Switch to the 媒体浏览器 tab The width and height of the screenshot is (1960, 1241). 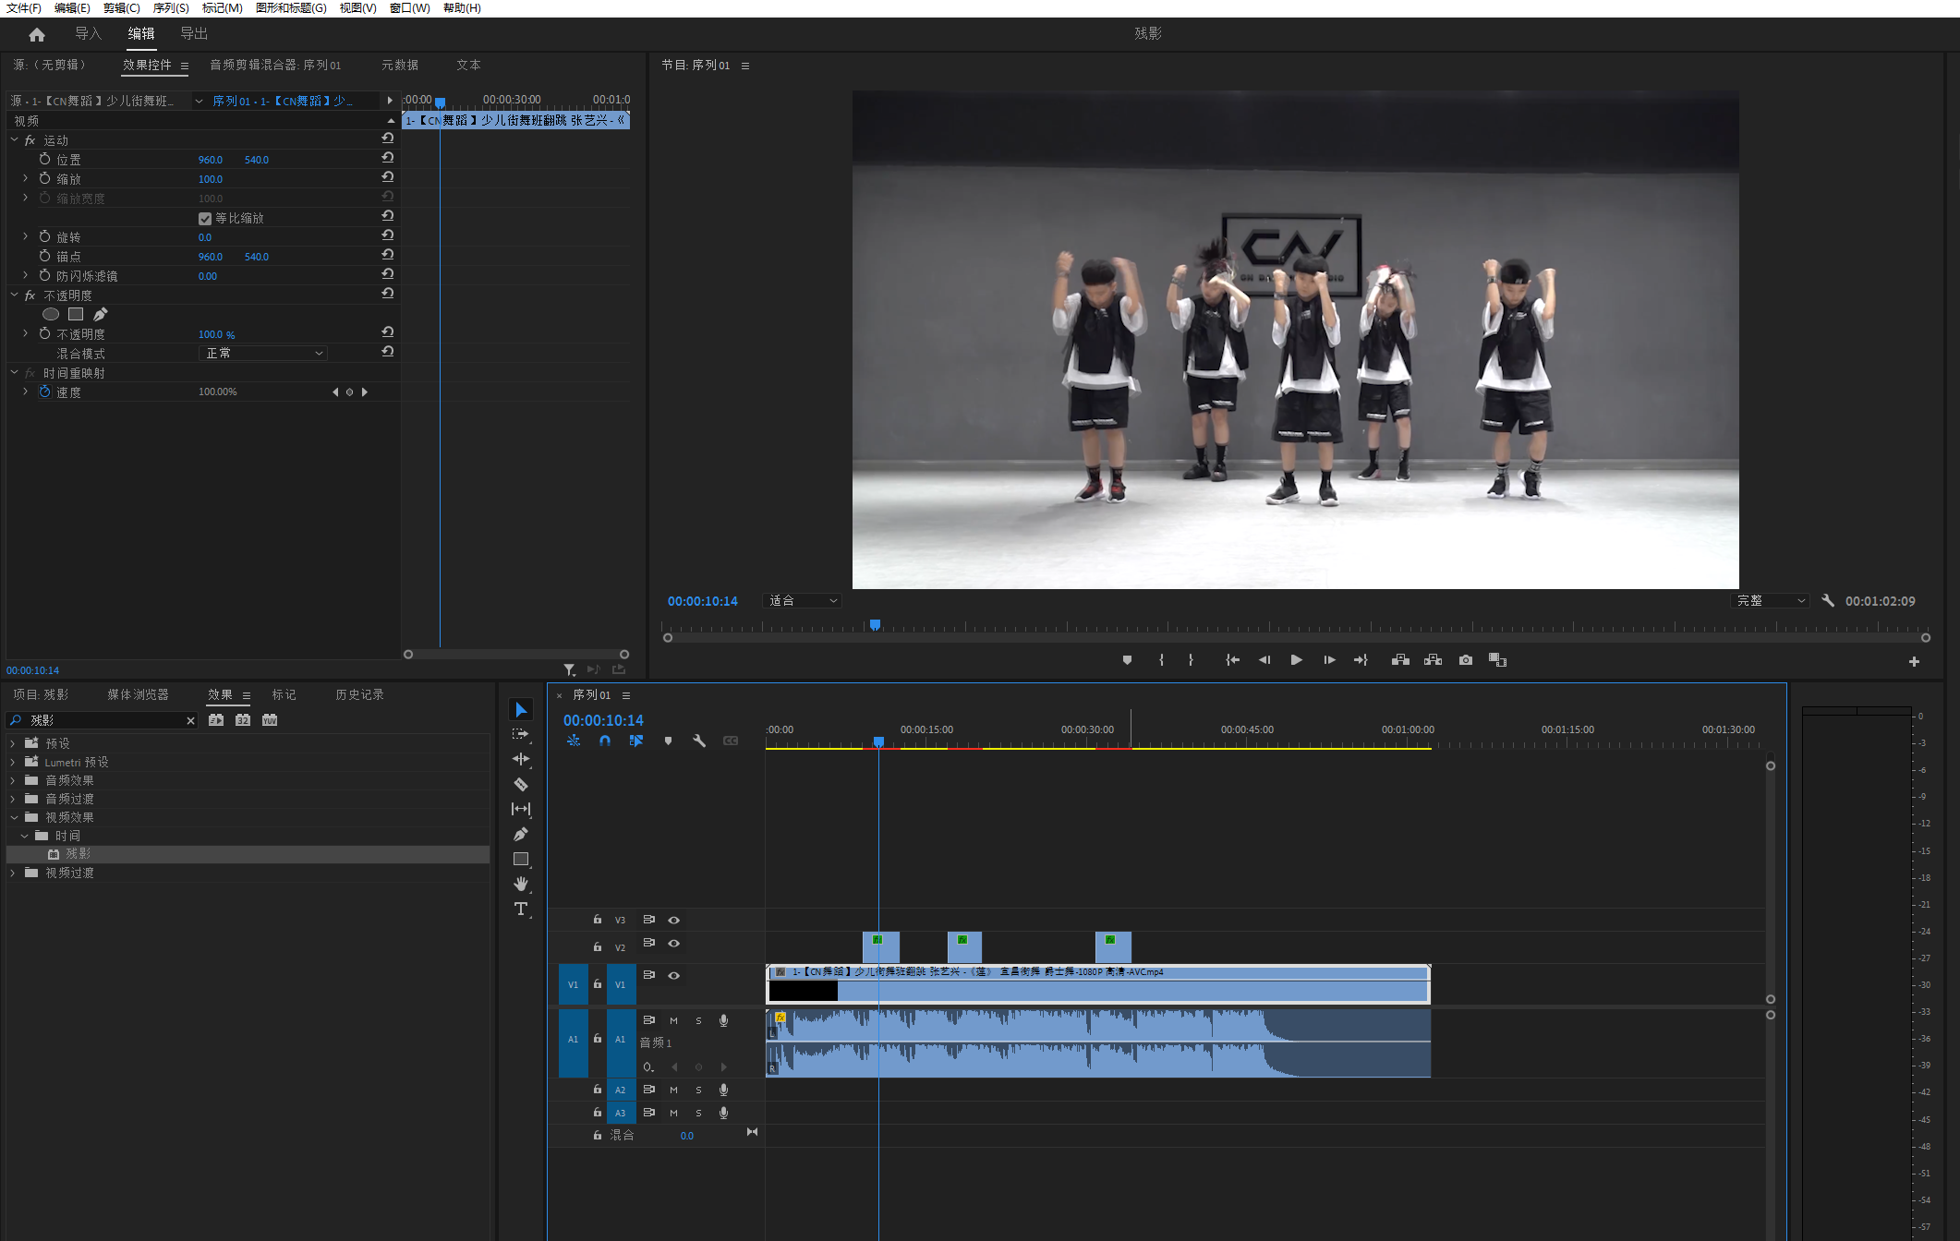coord(138,694)
